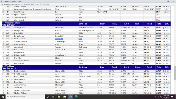Click driver name 'Michael Willman'
Screen dimensions: 176x99
(x=21, y=93)
